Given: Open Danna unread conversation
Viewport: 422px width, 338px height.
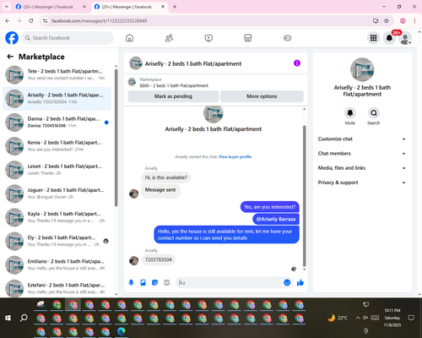Looking at the screenshot, I should 57,123.
